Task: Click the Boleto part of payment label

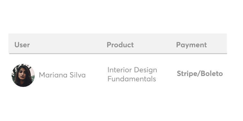Action: pyautogui.click(x=212, y=74)
